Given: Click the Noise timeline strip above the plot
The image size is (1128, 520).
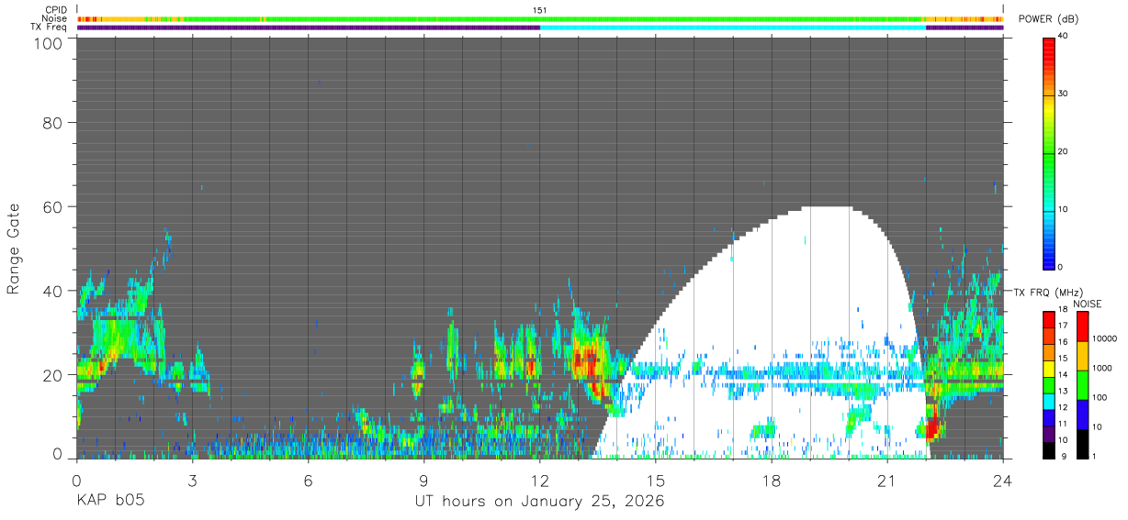Looking at the screenshot, I should click(540, 18).
